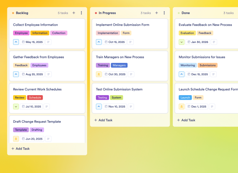Click Add Task in Done column
This screenshot has height=173, width=238.
[187, 120]
